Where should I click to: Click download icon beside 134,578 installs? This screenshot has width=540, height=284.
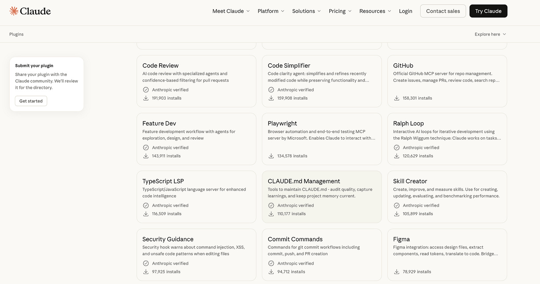pyautogui.click(x=271, y=156)
